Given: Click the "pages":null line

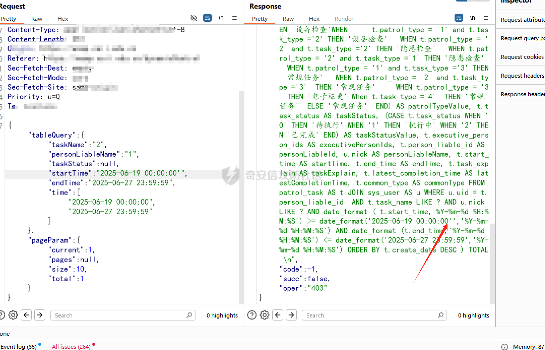Looking at the screenshot, I should coord(73,260).
